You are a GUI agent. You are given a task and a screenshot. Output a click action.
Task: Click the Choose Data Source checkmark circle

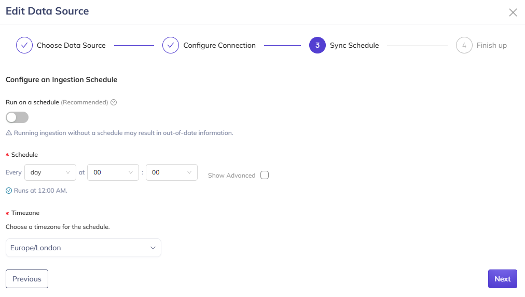tap(24, 45)
